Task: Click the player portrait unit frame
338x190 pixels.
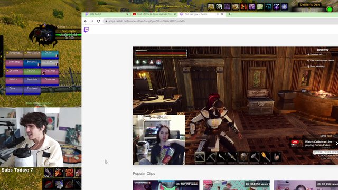Action: (43, 34)
